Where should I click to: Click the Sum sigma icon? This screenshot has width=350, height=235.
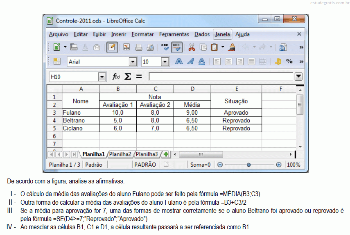pos(127,77)
